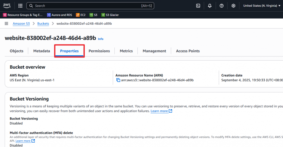
Task: Click the AWS logo home icon
Action: [x=7, y=6]
